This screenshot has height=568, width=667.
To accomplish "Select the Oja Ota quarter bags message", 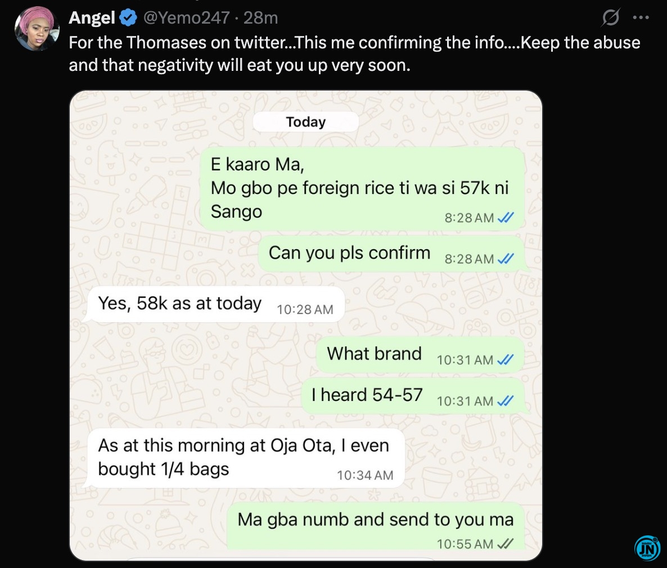I will point(245,458).
